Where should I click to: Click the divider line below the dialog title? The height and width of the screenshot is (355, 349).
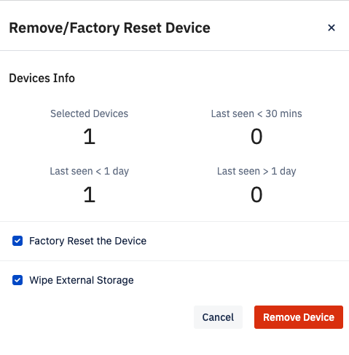(174, 51)
